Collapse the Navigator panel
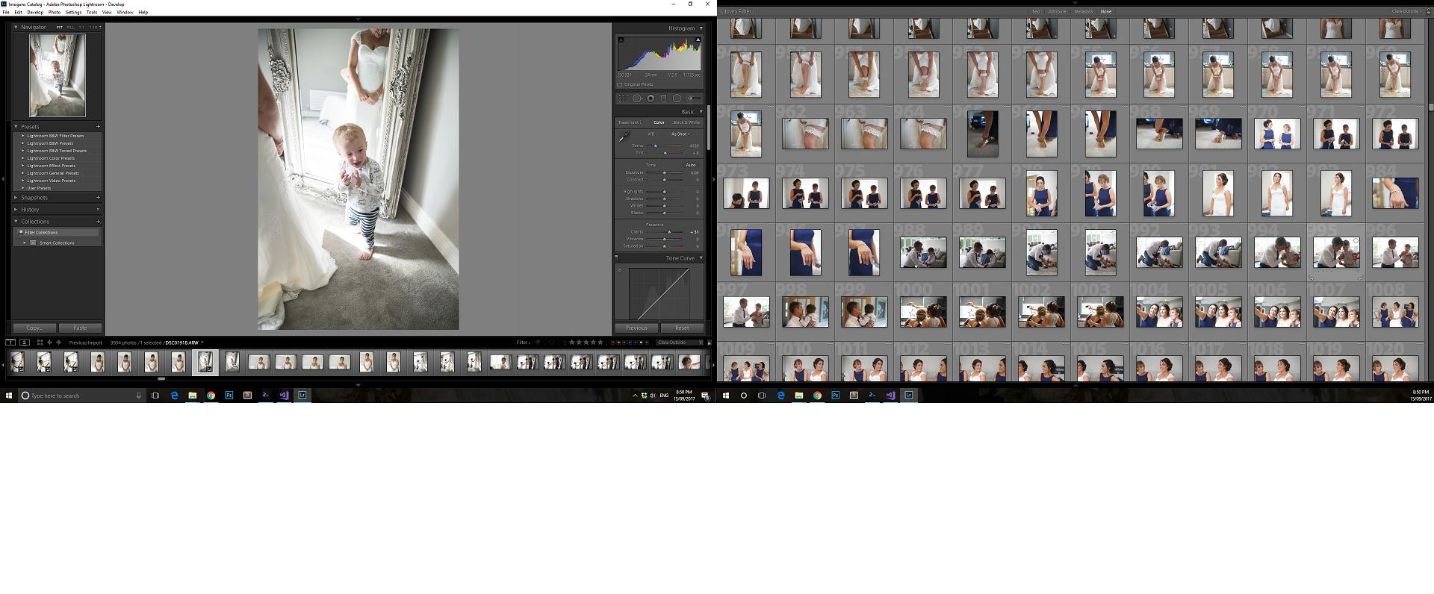The width and height of the screenshot is (1434, 594). click(x=16, y=28)
